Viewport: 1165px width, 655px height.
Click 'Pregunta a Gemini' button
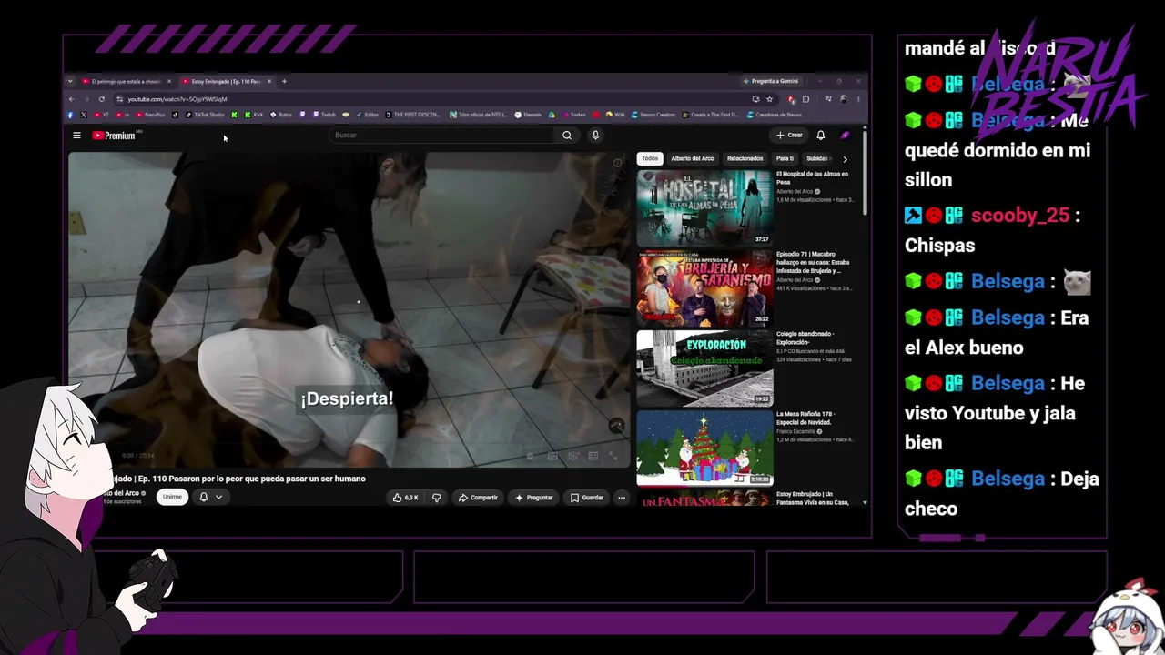770,81
